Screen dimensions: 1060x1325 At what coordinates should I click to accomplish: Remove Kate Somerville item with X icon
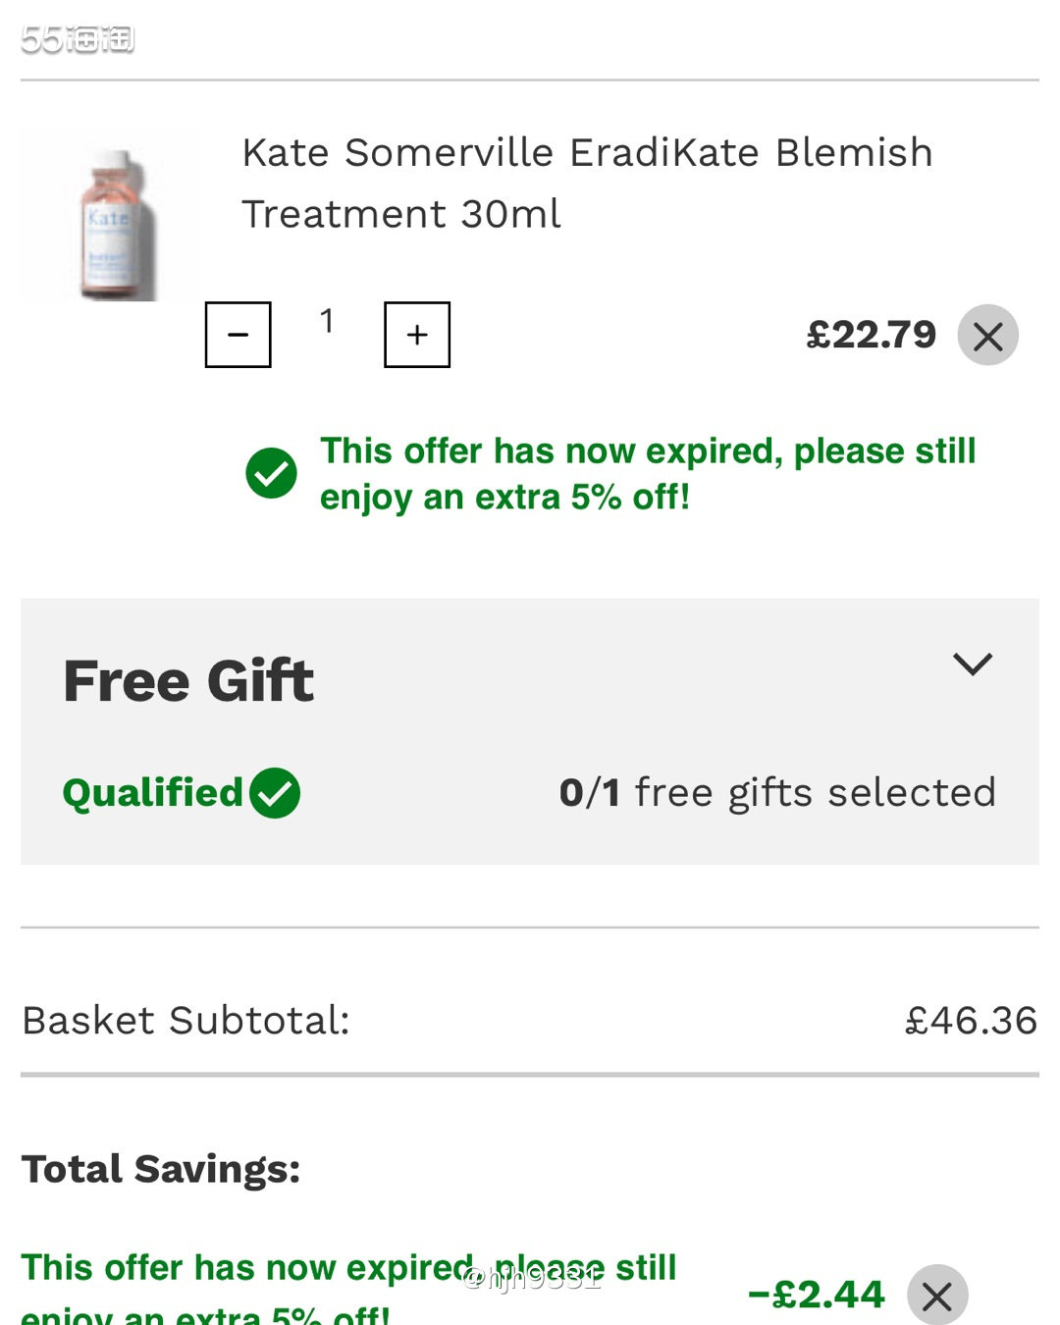(x=988, y=335)
